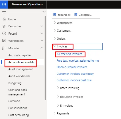121x119 pixels.
Task: Click the Home label in sidebar
Action: click(x=12, y=19)
